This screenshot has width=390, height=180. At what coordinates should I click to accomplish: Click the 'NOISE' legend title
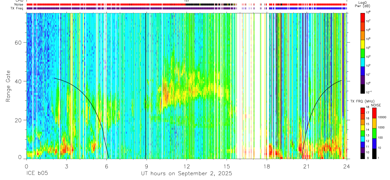pyautogui.click(x=376, y=105)
